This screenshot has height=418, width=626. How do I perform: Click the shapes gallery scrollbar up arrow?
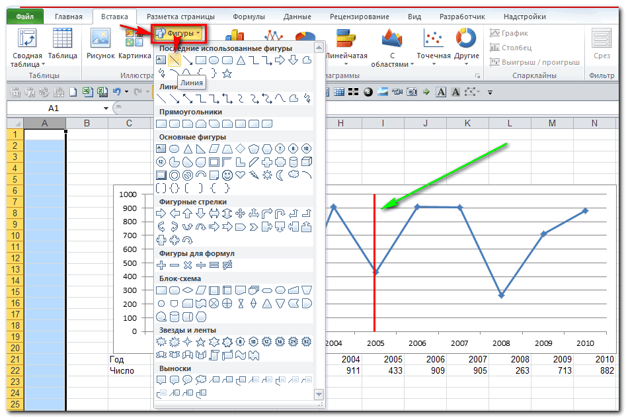click(319, 48)
